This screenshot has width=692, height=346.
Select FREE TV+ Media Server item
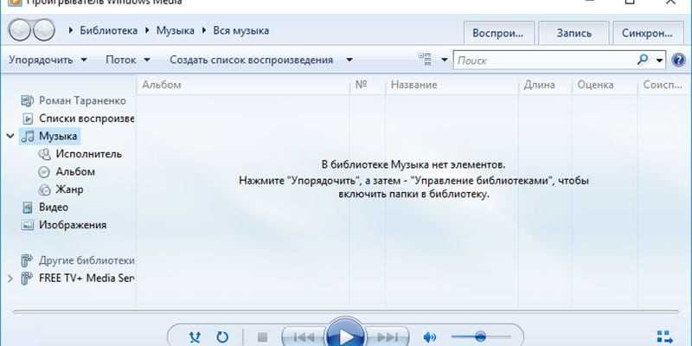(86, 278)
